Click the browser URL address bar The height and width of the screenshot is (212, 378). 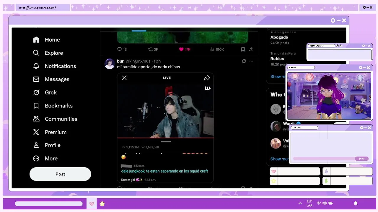43,8
